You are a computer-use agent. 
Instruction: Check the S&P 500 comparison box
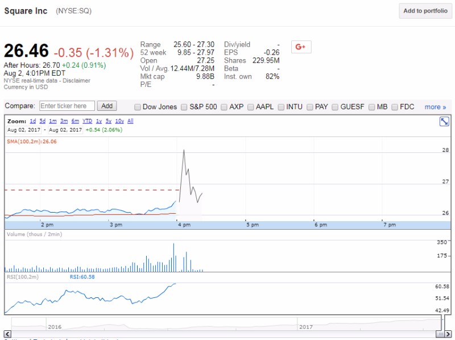pos(184,107)
